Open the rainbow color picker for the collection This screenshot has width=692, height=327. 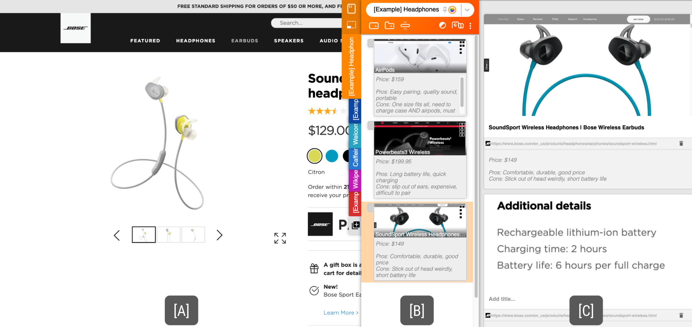[x=452, y=10]
